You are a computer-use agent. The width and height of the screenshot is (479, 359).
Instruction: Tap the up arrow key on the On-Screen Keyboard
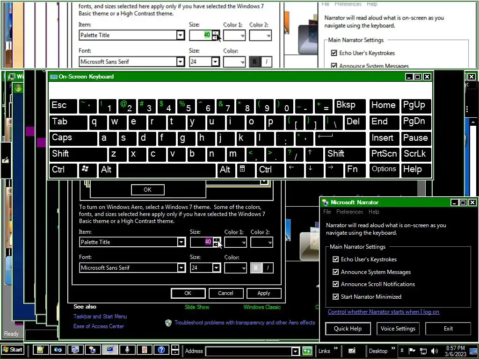(x=314, y=154)
